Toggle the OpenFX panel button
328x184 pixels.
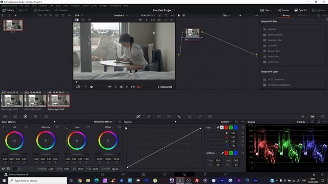click(x=301, y=10)
